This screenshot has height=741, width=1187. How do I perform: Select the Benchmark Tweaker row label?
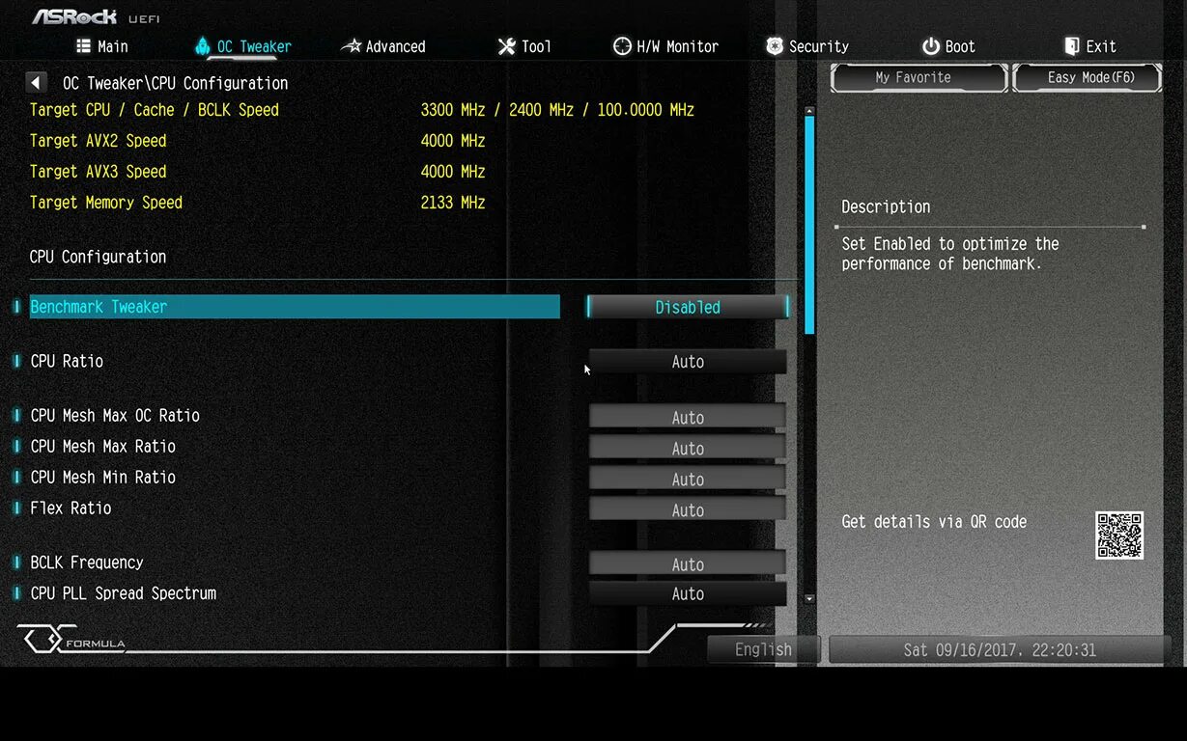(x=99, y=307)
